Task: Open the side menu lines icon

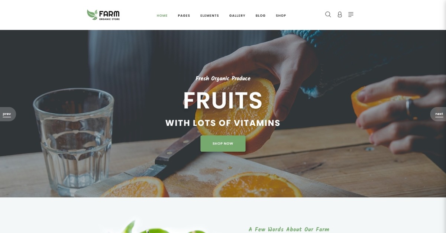Action: (351, 14)
